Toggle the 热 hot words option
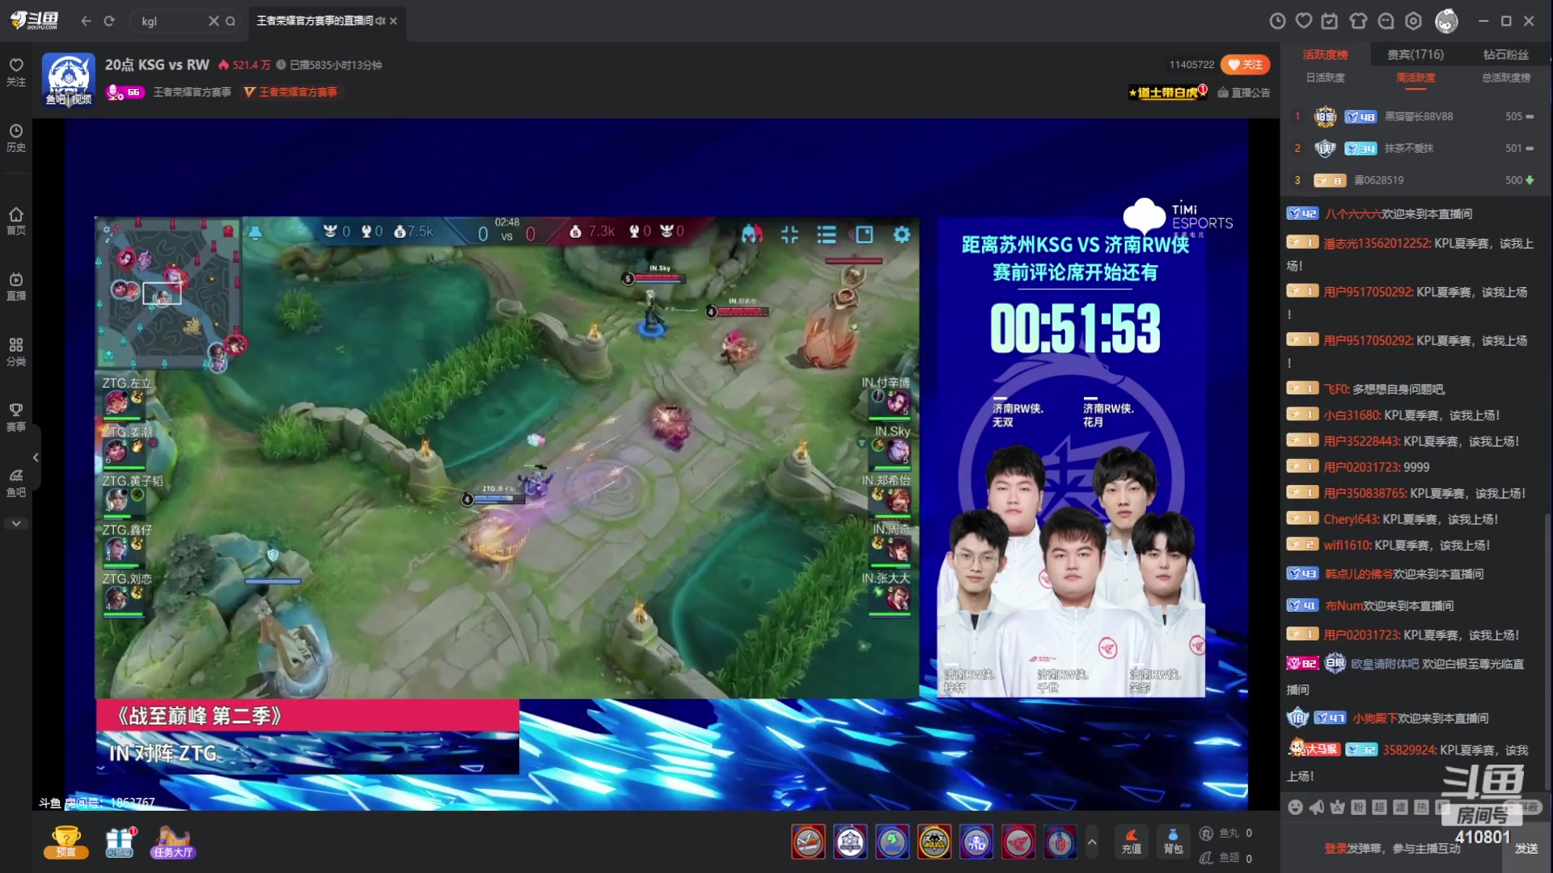Viewport: 1553px width, 873px height. pyautogui.click(x=1422, y=807)
